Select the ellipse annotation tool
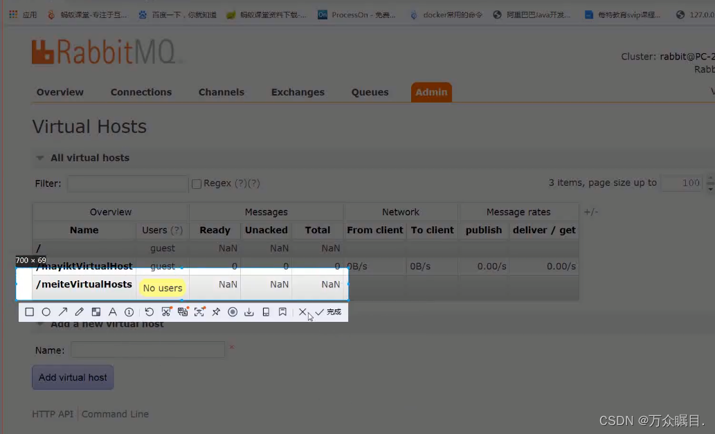The height and width of the screenshot is (434, 715). pyautogui.click(x=46, y=311)
